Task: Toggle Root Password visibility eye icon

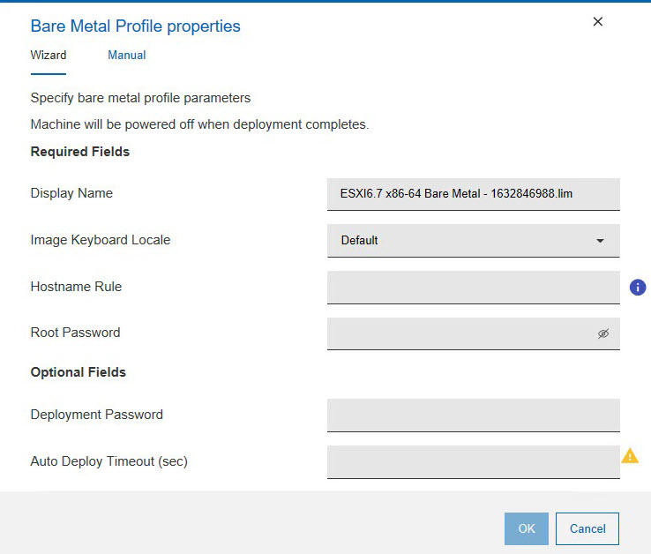Action: coord(603,334)
